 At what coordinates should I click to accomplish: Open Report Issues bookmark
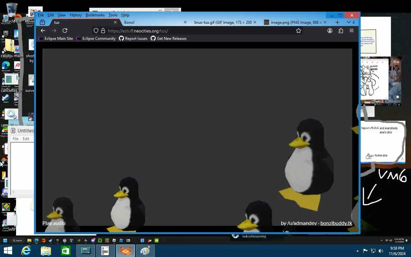(x=133, y=39)
